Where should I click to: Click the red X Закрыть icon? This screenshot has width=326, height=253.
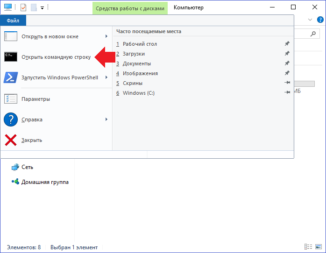coord(11,140)
